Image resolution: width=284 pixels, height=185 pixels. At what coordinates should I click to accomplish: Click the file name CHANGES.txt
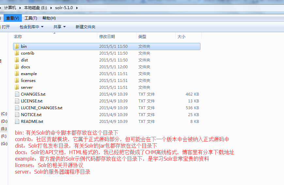(x=33, y=94)
